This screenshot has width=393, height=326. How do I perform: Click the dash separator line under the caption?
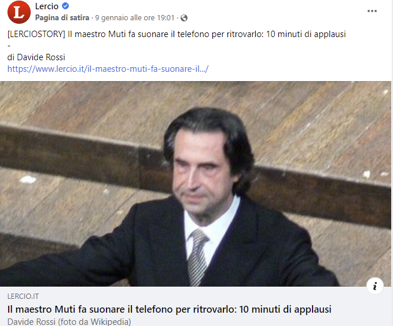click(x=9, y=46)
